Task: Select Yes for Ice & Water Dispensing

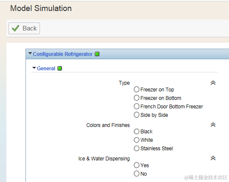Action: (136, 165)
